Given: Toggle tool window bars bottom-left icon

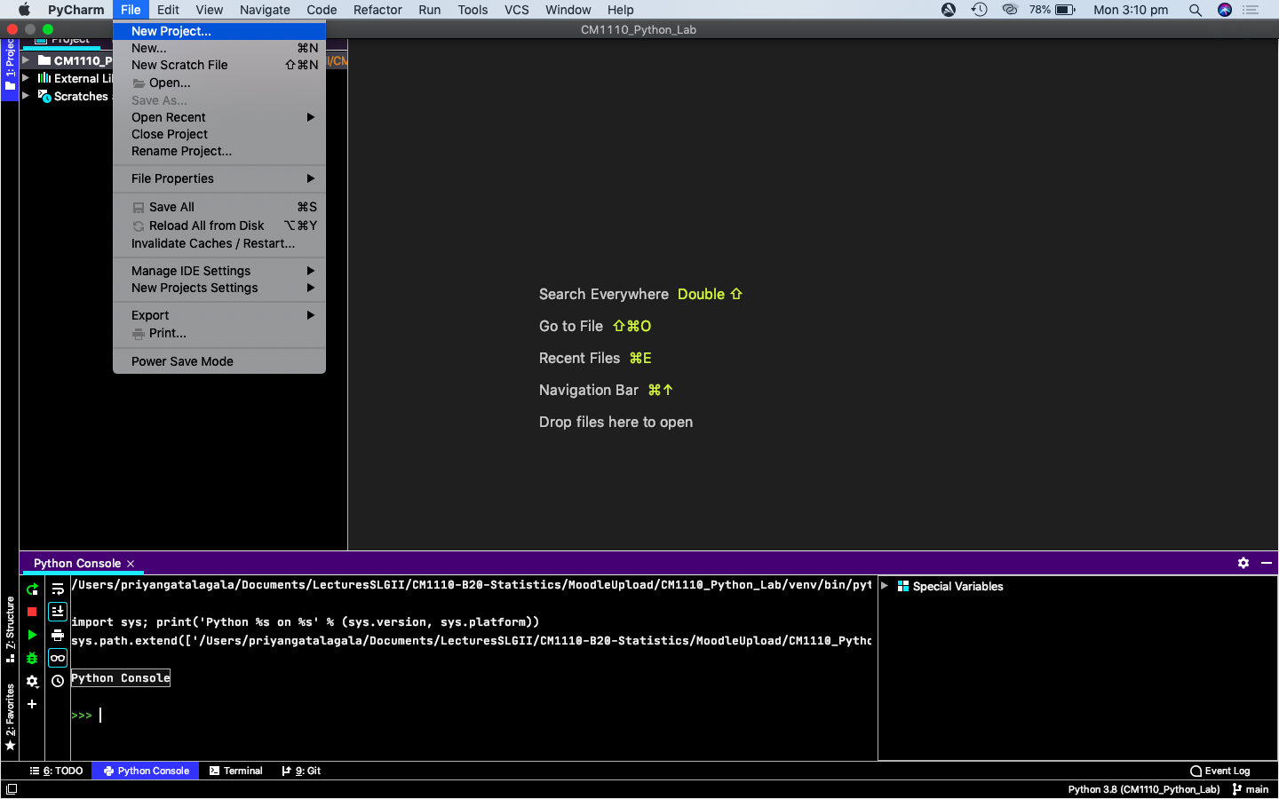Looking at the screenshot, I should pyautogui.click(x=11, y=789).
